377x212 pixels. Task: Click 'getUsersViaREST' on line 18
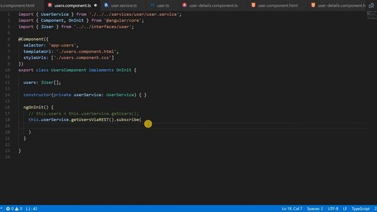tap(90, 120)
